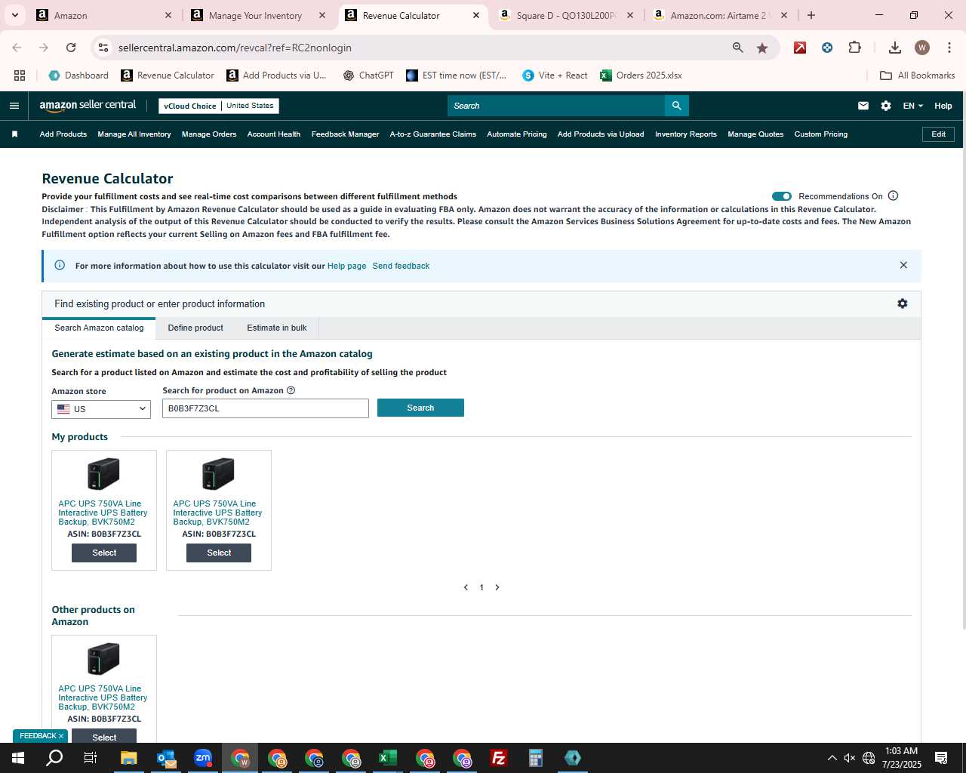966x773 pixels.
Task: Click help icon next to Search for product
Action: (x=291, y=390)
